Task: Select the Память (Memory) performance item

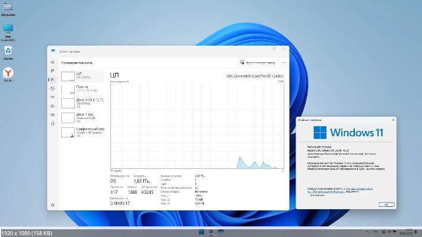Action: [x=82, y=89]
